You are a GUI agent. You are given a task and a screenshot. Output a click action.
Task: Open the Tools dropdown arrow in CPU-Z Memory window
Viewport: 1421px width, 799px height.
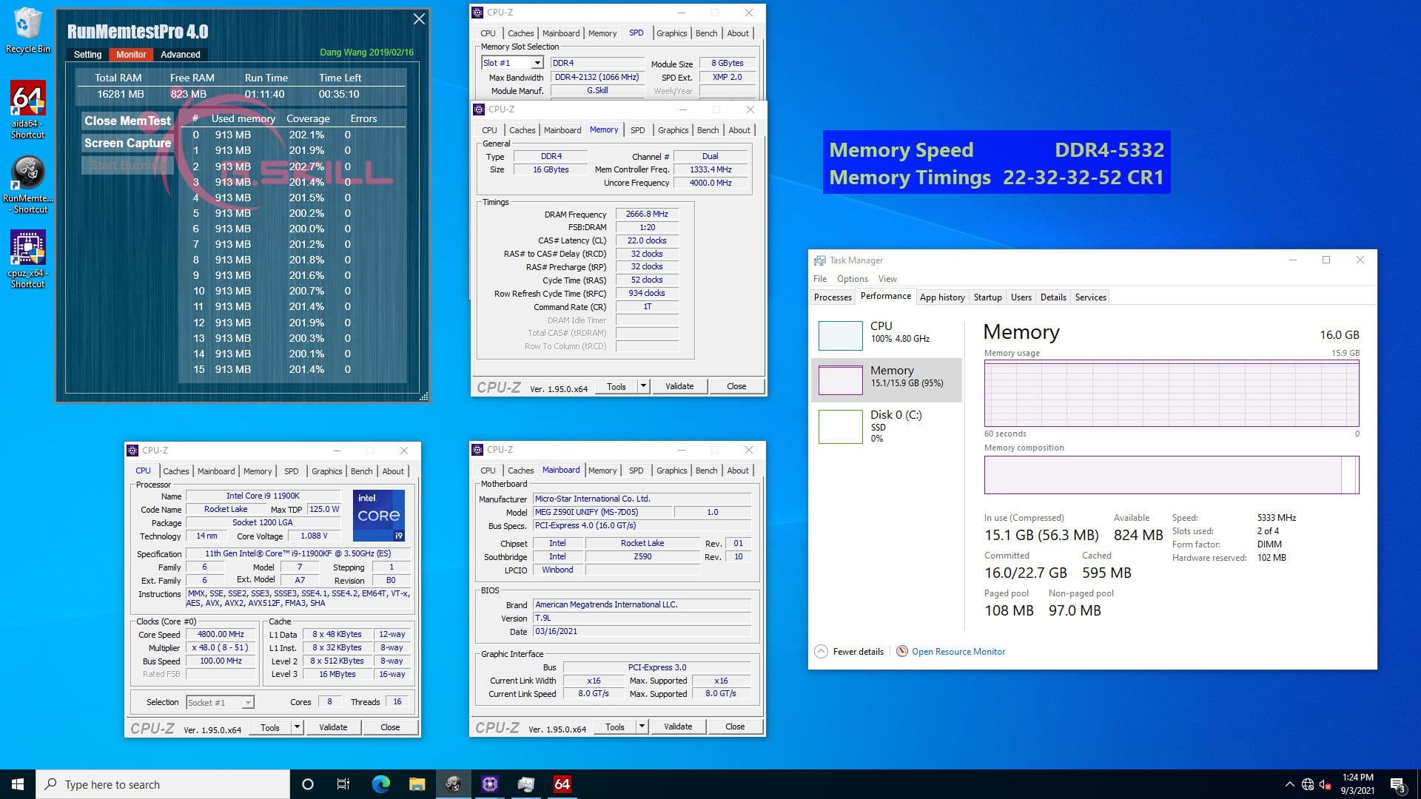[643, 386]
